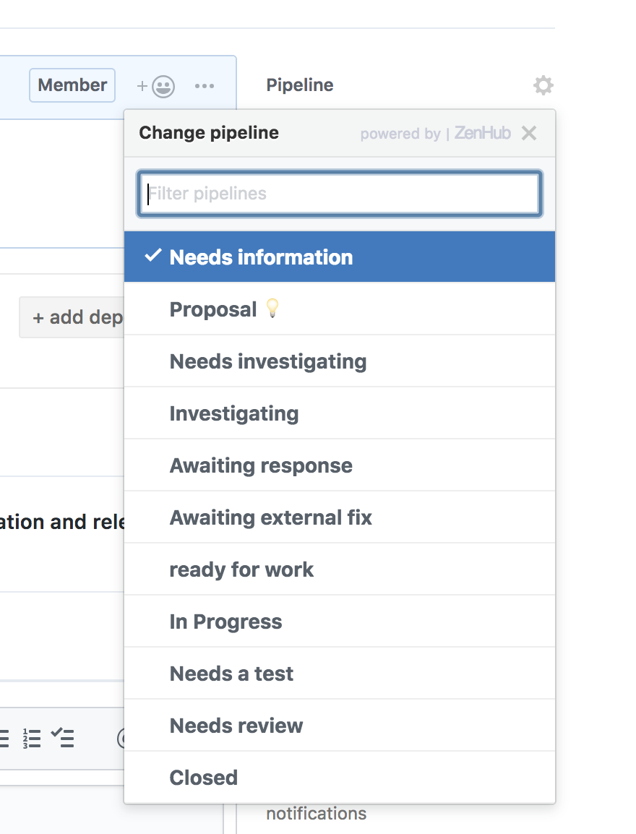The image size is (636, 834).
Task: Focus the Filter pipelines input
Action: (340, 194)
